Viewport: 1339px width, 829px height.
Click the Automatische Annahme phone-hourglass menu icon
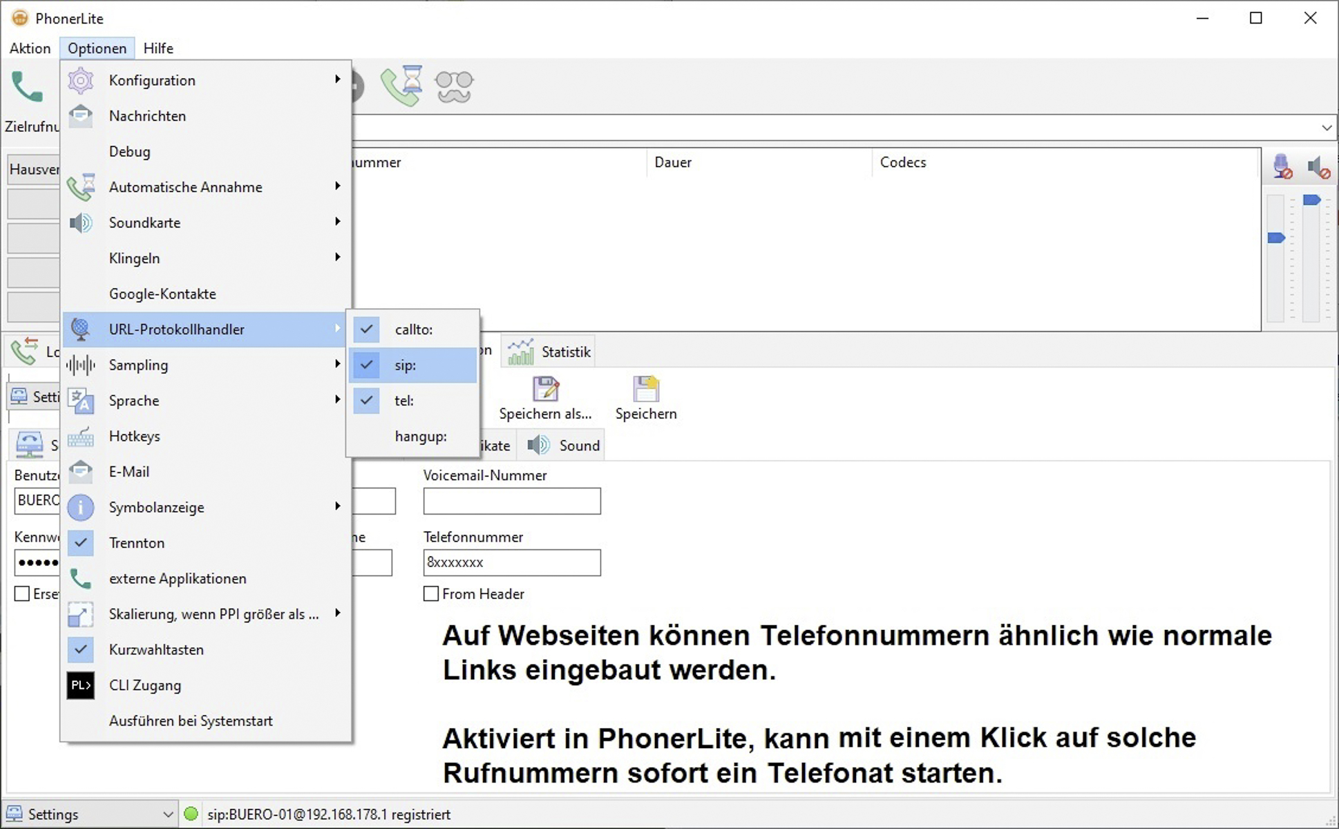pos(81,187)
